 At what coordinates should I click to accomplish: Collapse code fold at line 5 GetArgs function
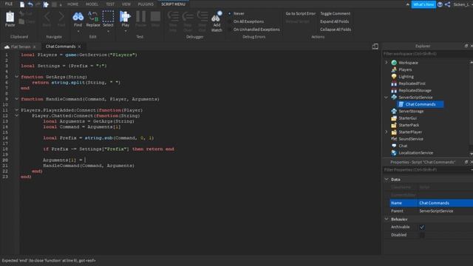pyautogui.click(x=17, y=77)
